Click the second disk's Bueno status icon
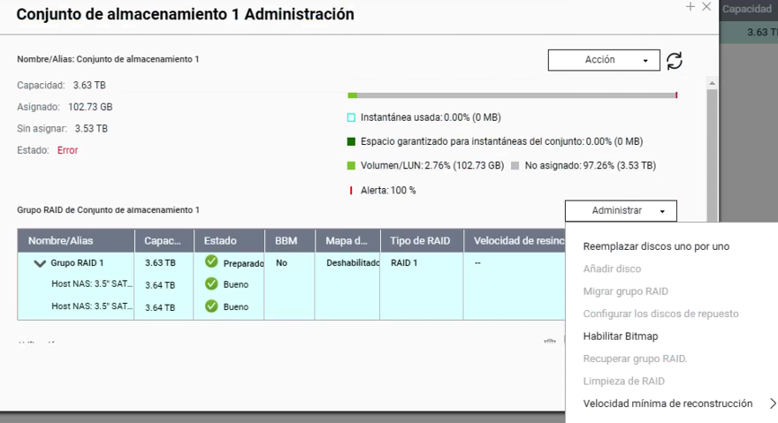The width and height of the screenshot is (778, 423). [211, 306]
